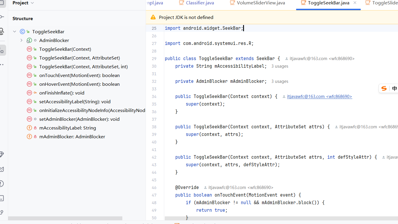This screenshot has height=224, width=398.
Task: Click 'super(context, attrs, defStyleAttr);' statement
Action: point(233,165)
